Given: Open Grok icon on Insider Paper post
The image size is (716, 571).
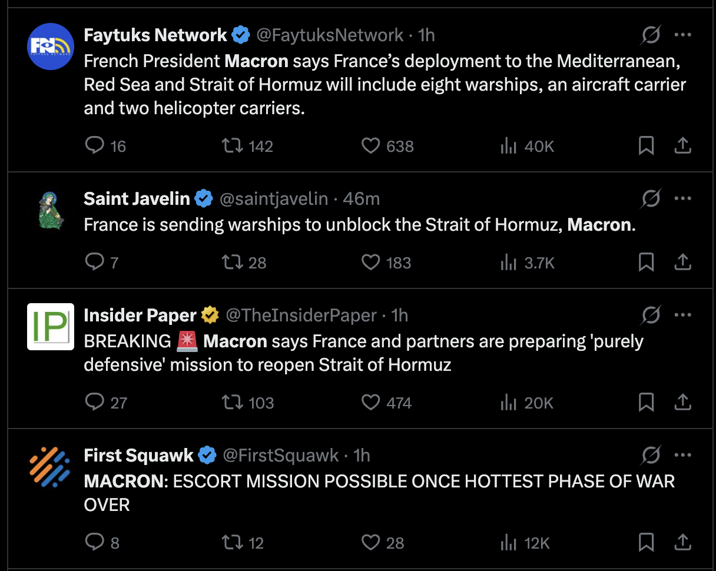Looking at the screenshot, I should click(651, 316).
